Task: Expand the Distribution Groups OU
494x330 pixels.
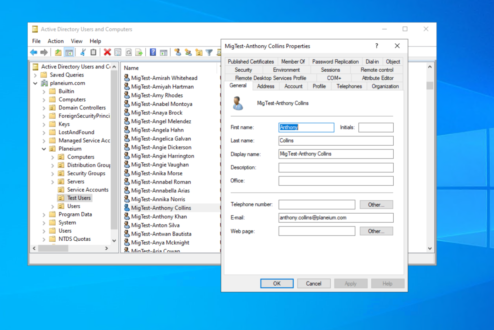Action: point(53,165)
